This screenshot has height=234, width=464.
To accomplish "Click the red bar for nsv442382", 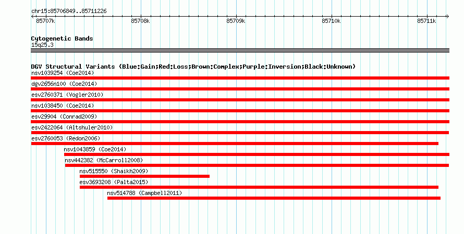I will [257, 165].
